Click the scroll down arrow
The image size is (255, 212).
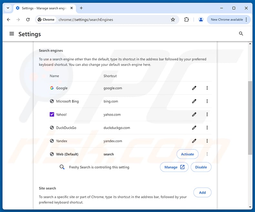coord(250,207)
